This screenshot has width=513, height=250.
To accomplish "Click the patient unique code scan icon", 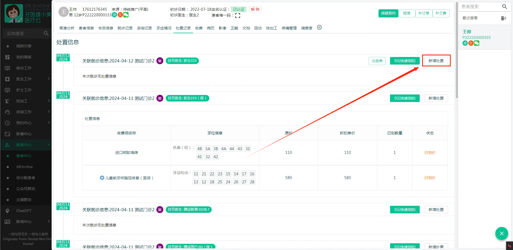I will point(237,16).
